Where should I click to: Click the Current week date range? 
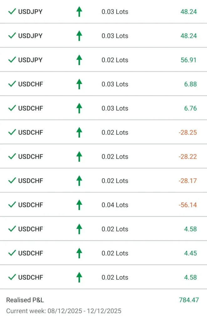[64, 311]
